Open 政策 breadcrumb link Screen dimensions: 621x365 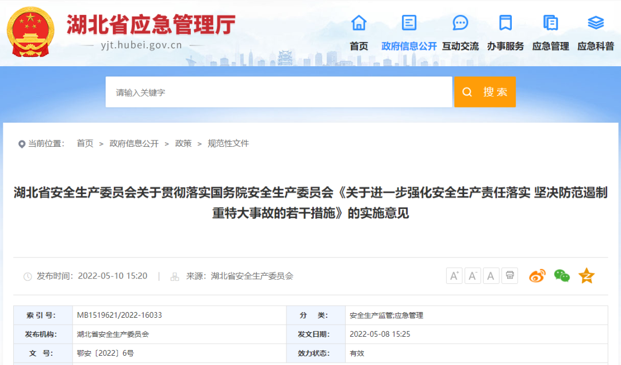click(x=183, y=143)
